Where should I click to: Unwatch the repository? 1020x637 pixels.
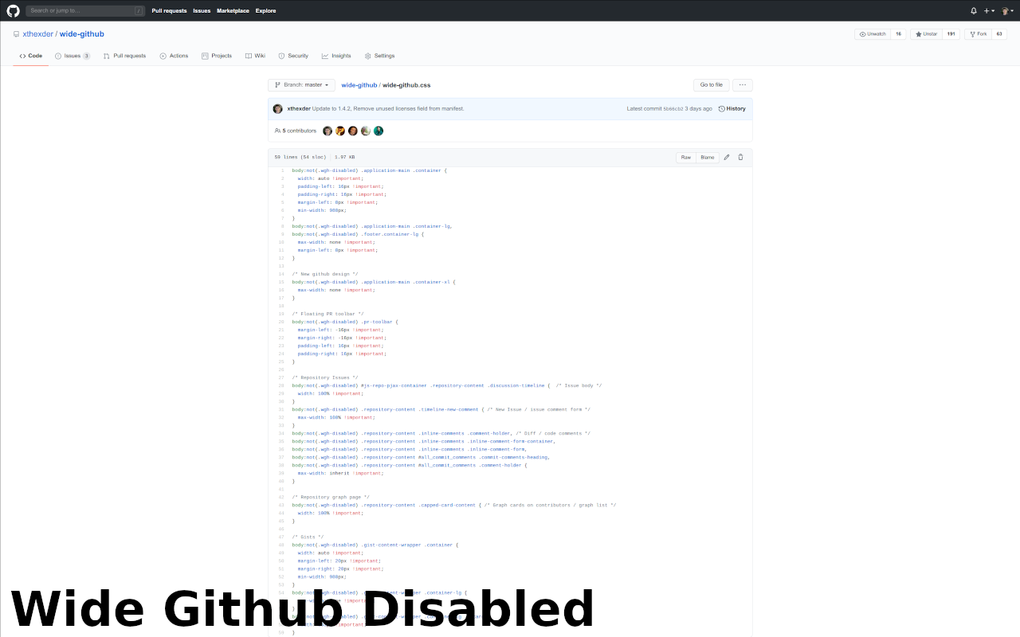click(x=874, y=33)
